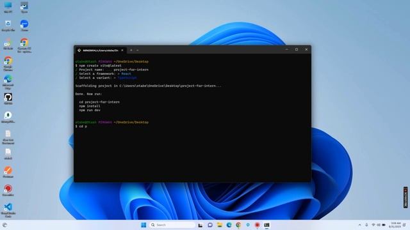The image size is (410, 230).
Task: Open the Recycle Bin desktop icon
Action: [8, 26]
